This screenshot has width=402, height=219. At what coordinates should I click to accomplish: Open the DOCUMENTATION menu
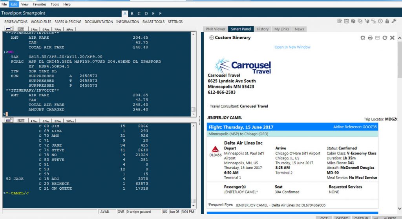(x=99, y=22)
